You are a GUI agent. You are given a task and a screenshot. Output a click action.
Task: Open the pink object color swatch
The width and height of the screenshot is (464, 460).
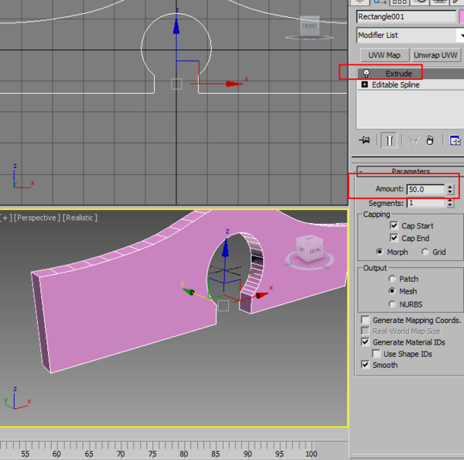pos(462,16)
